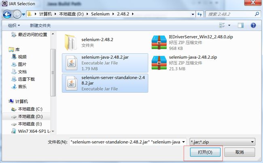Open the *.jar;*.zip file type dropdown
This screenshot has width=263, height=163.
tap(223, 142)
